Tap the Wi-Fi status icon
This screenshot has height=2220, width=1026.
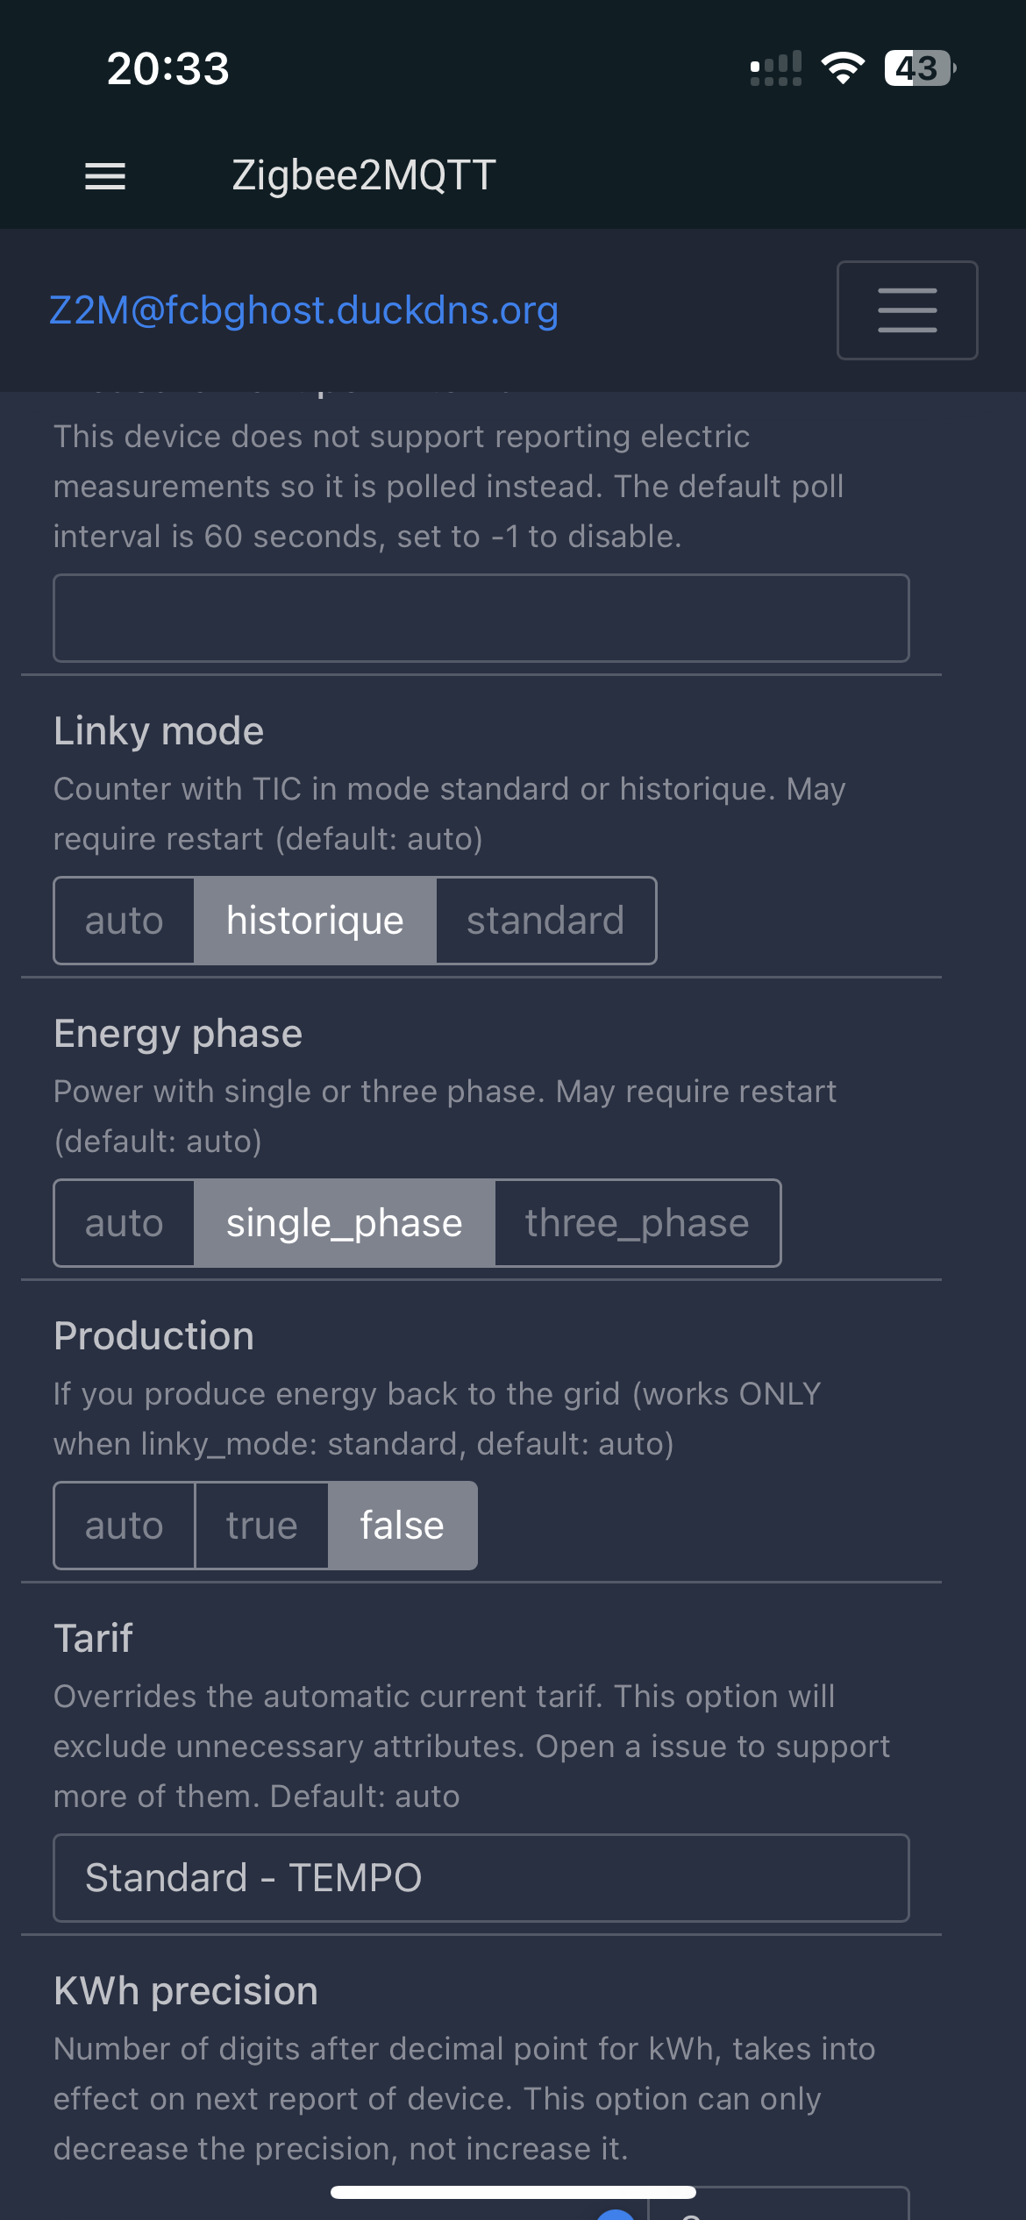(843, 68)
